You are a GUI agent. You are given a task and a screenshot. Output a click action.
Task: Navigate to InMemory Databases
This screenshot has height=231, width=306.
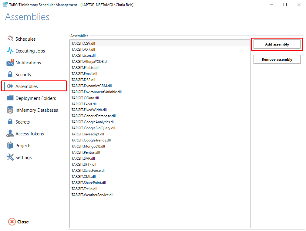tap(37, 110)
